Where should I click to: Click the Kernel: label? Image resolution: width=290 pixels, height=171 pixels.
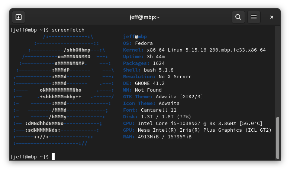pyautogui.click(x=133, y=50)
